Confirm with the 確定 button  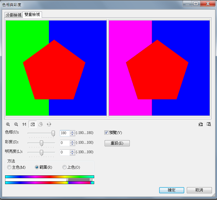[x=172, y=190]
